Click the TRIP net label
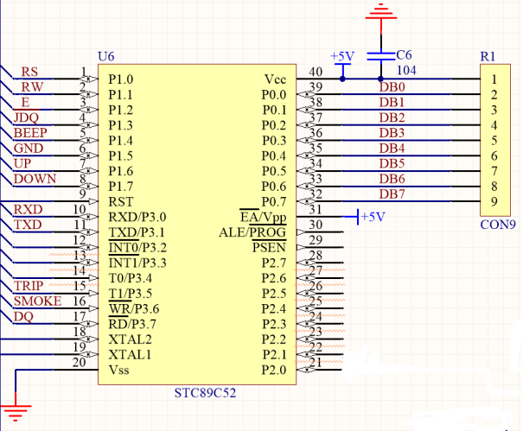This screenshot has width=523, height=431. [x=29, y=286]
